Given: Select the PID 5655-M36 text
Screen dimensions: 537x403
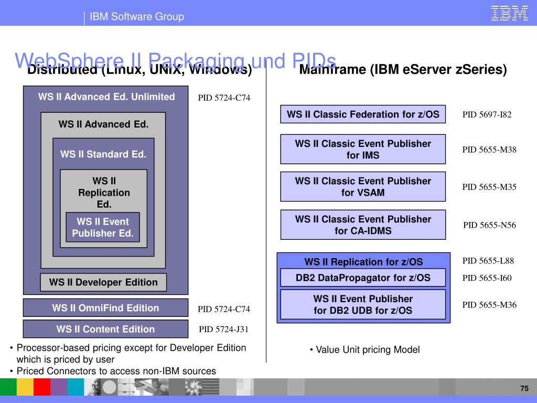Looking at the screenshot, I should 489,305.
